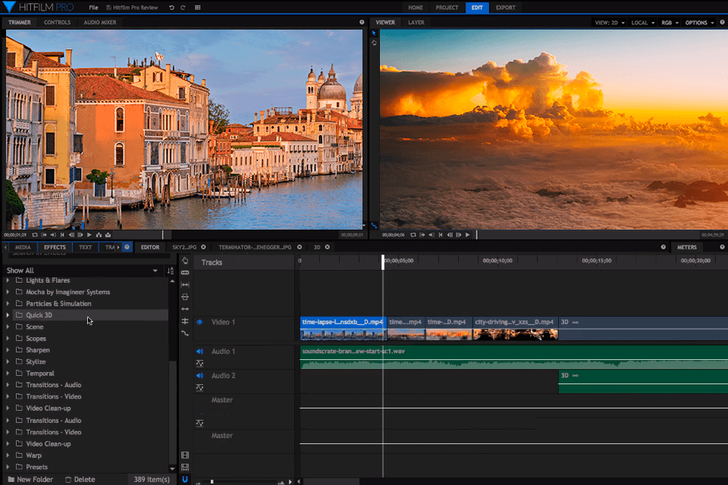Switch to the Export tab

point(505,8)
